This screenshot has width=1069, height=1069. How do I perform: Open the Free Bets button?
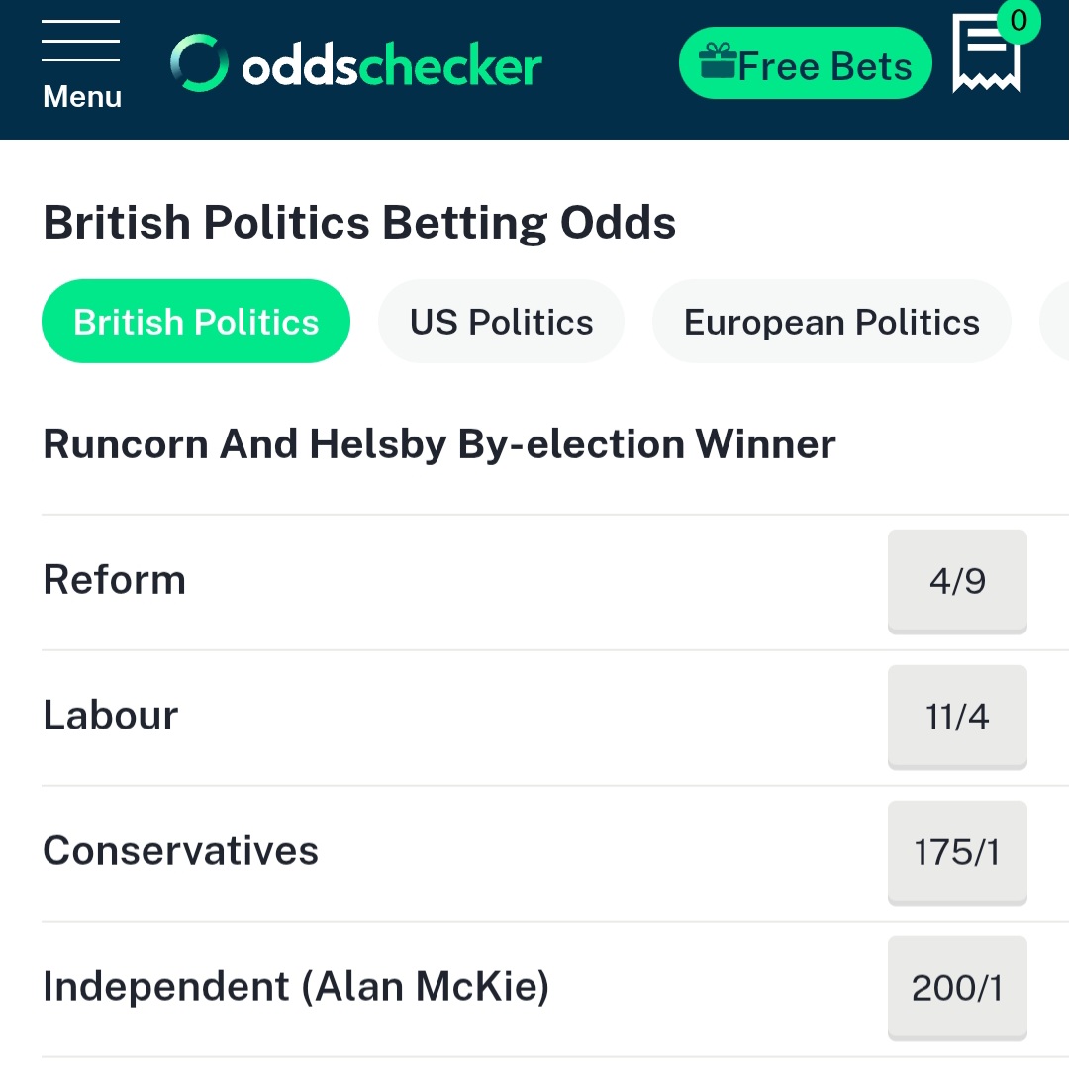[x=805, y=63]
